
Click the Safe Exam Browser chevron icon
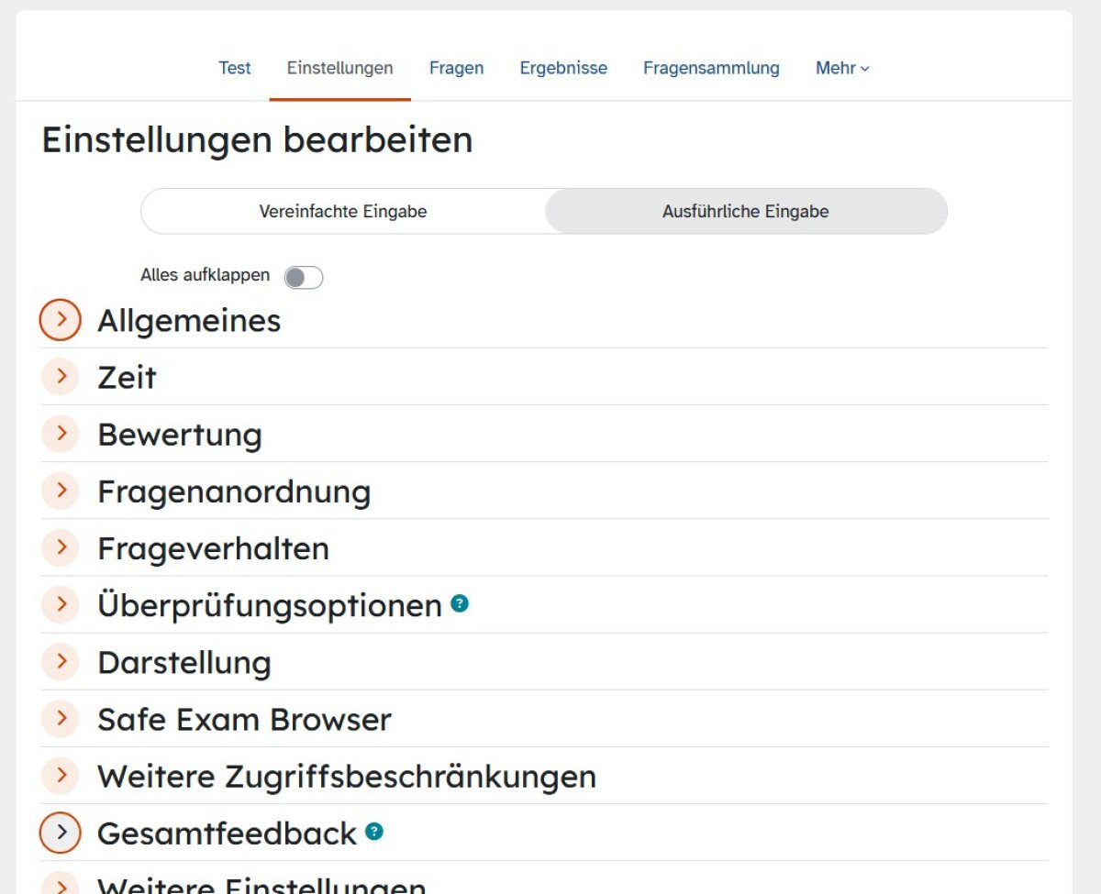click(x=61, y=718)
